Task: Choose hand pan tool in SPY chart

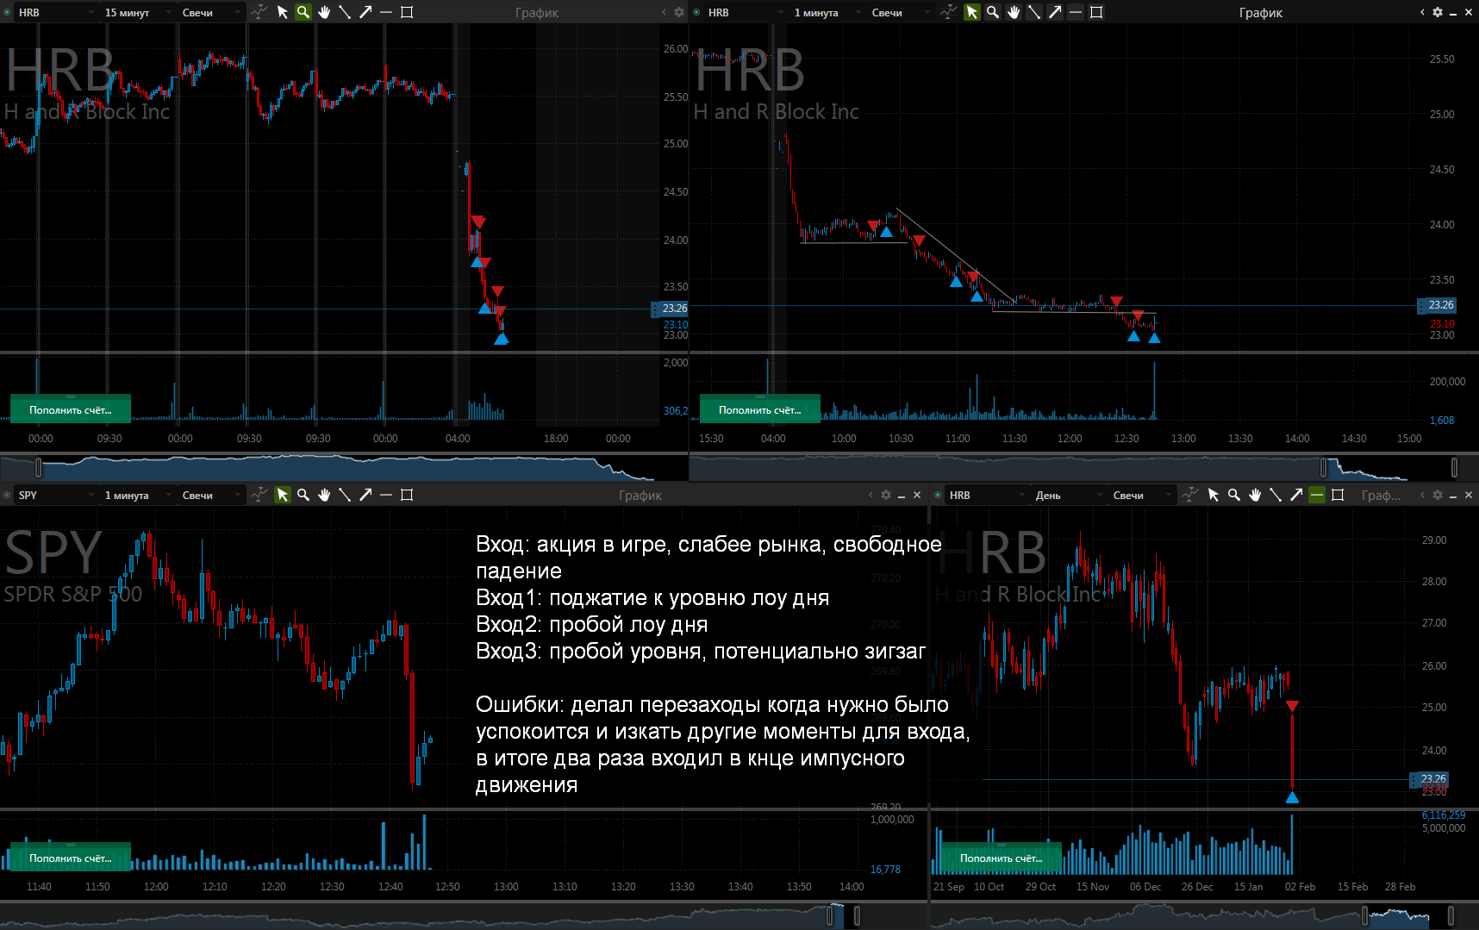Action: click(324, 495)
